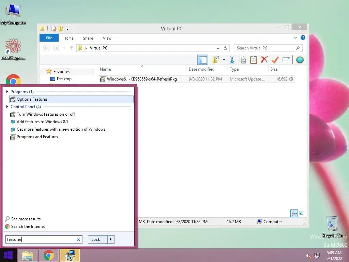The height and width of the screenshot is (262, 349).
Task: Collapse the Programs (1) results group
Action: (7, 91)
